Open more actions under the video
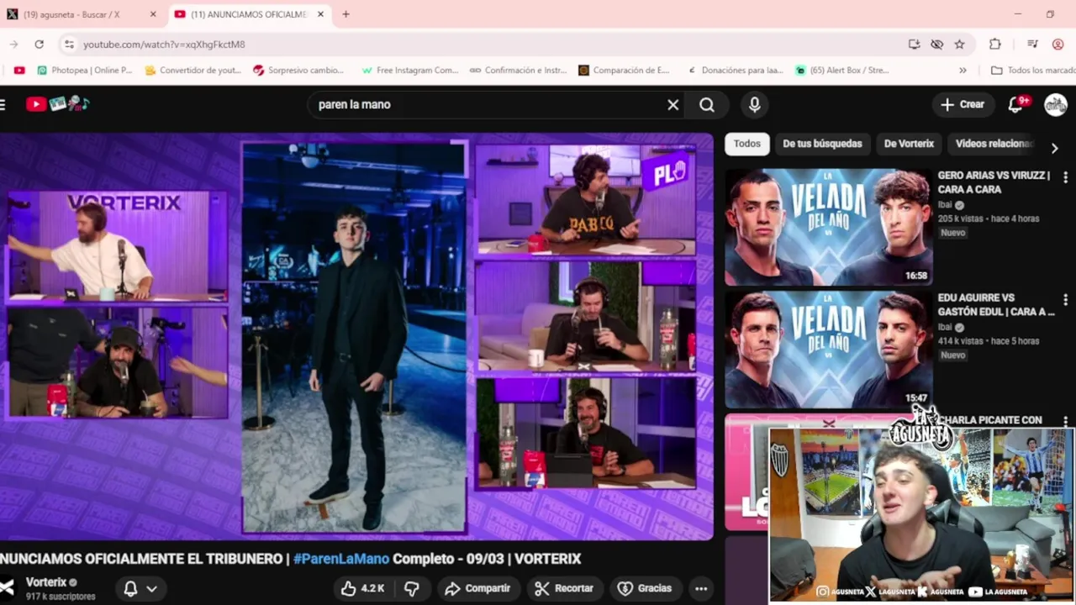Image resolution: width=1076 pixels, height=605 pixels. [701, 588]
